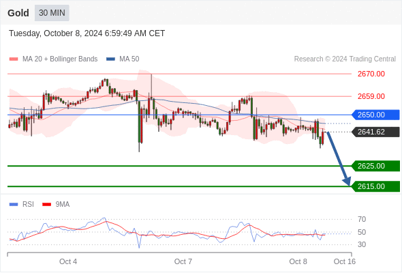The image size is (402, 273).
Task: Click the chart timestamp text
Action: click(x=87, y=33)
